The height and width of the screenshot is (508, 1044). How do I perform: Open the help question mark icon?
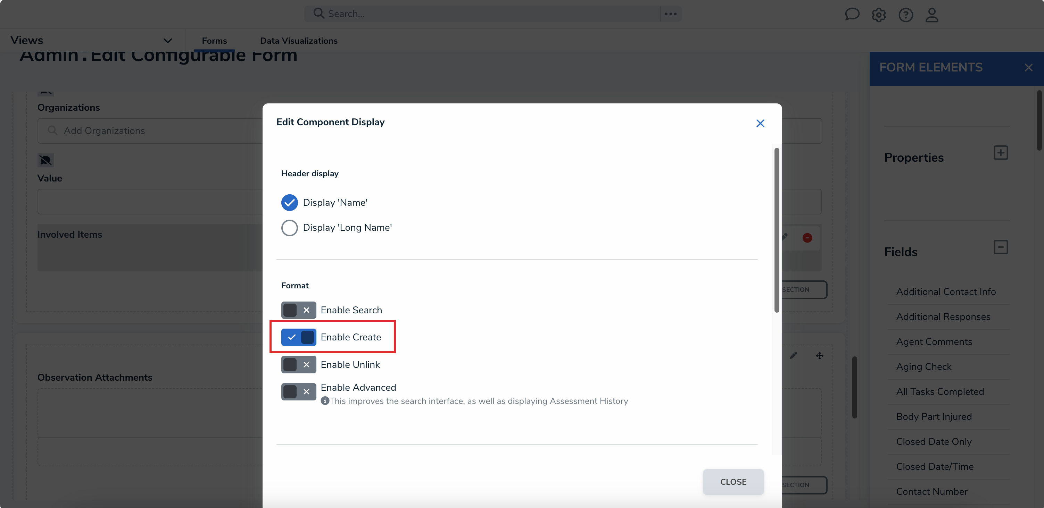(x=906, y=15)
